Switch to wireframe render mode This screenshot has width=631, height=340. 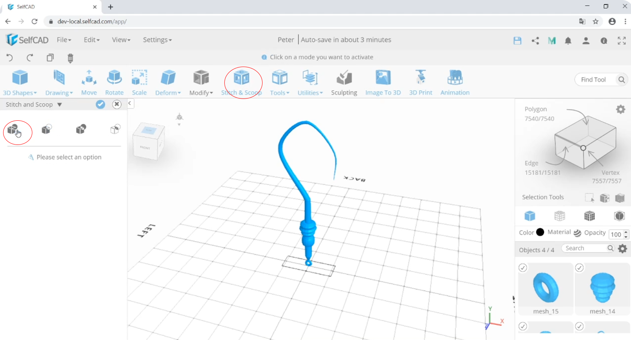(560, 216)
